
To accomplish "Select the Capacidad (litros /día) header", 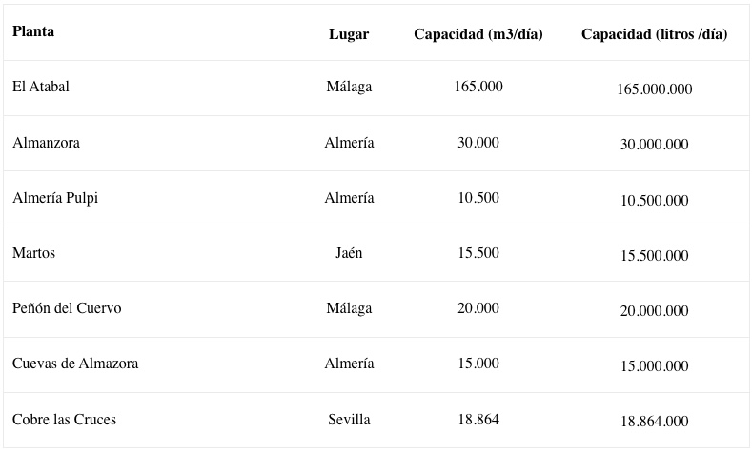I will click(x=654, y=34).
